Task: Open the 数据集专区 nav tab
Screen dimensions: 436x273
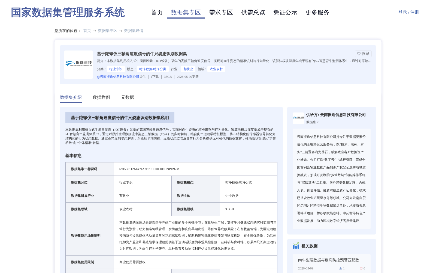Action: tap(186, 13)
